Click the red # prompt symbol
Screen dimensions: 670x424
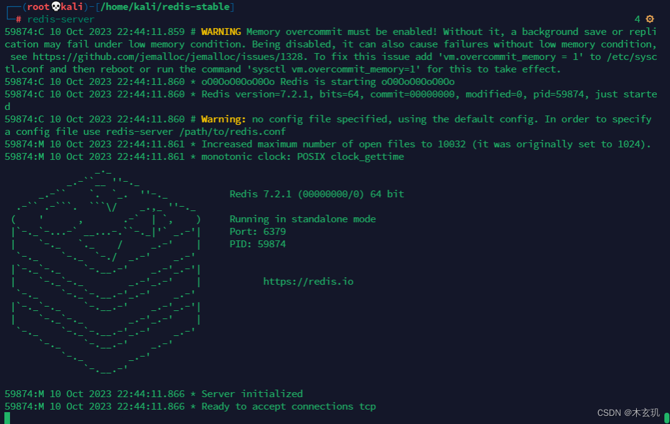tap(18, 19)
